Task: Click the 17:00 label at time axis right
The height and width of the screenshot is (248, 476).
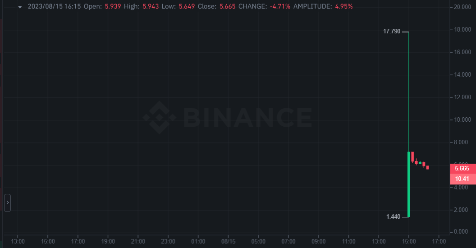Action: tap(439, 241)
